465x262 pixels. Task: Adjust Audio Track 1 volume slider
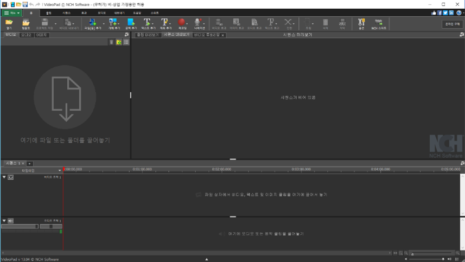pyautogui.click(x=20, y=226)
